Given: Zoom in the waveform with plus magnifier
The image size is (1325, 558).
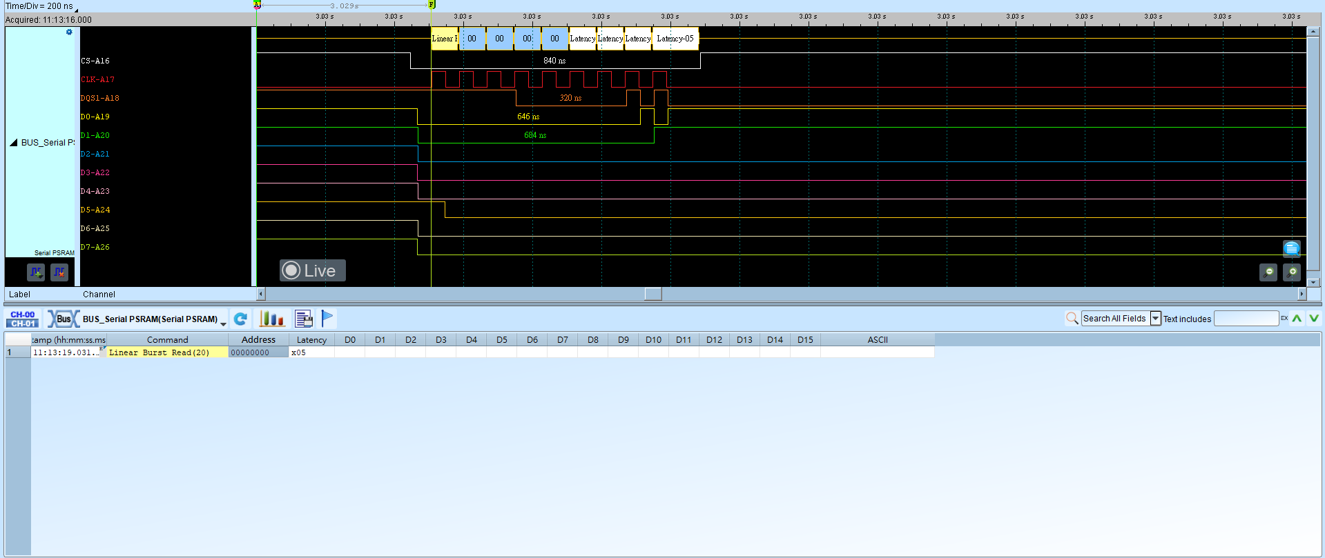Looking at the screenshot, I should 1292,272.
